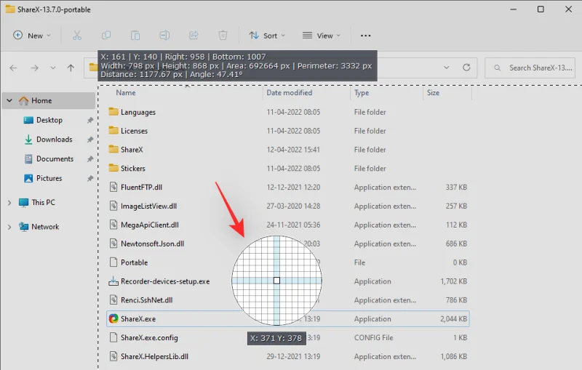Select the ShareX folder row

tap(288, 150)
